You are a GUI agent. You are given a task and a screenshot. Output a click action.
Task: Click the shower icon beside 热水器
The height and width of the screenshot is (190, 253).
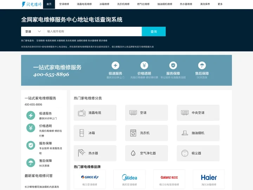[x=82, y=153]
